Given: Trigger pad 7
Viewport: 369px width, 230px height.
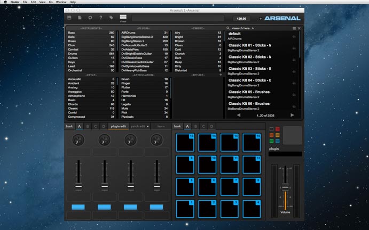Looking at the screenshot, I should [230, 187].
